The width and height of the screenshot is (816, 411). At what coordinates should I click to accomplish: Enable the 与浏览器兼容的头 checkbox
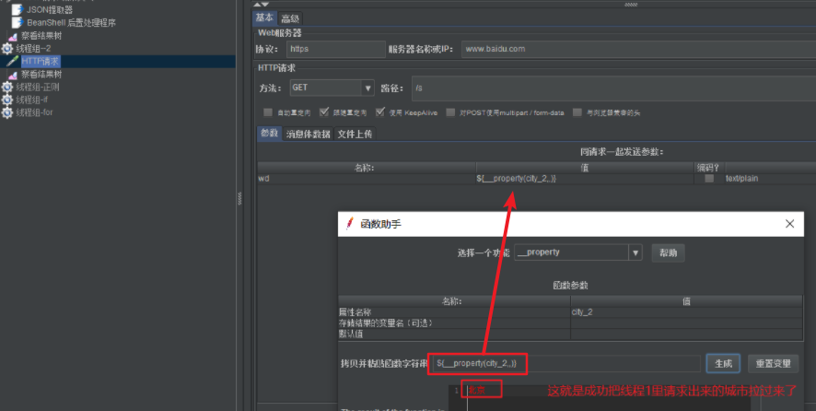[x=577, y=112]
